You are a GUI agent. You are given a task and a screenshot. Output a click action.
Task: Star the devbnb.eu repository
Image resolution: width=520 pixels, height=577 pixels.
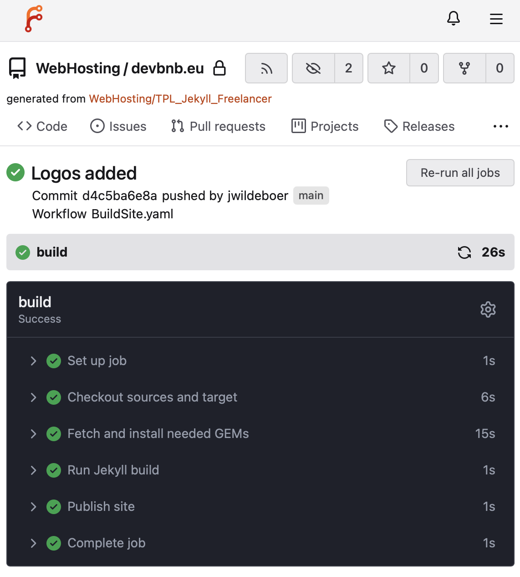[389, 68]
